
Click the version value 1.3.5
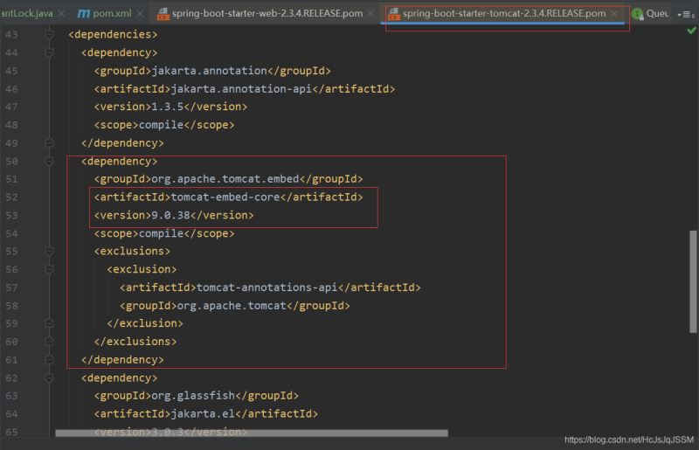[x=168, y=107]
